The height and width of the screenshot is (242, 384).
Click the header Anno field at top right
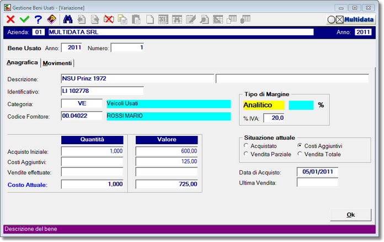363,32
